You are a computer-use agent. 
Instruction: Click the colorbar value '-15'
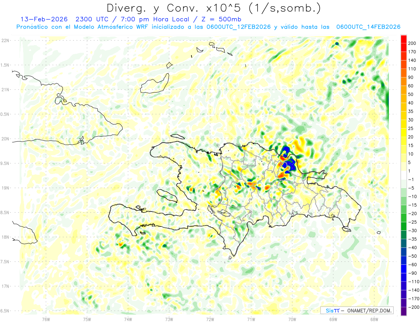click(x=412, y=205)
